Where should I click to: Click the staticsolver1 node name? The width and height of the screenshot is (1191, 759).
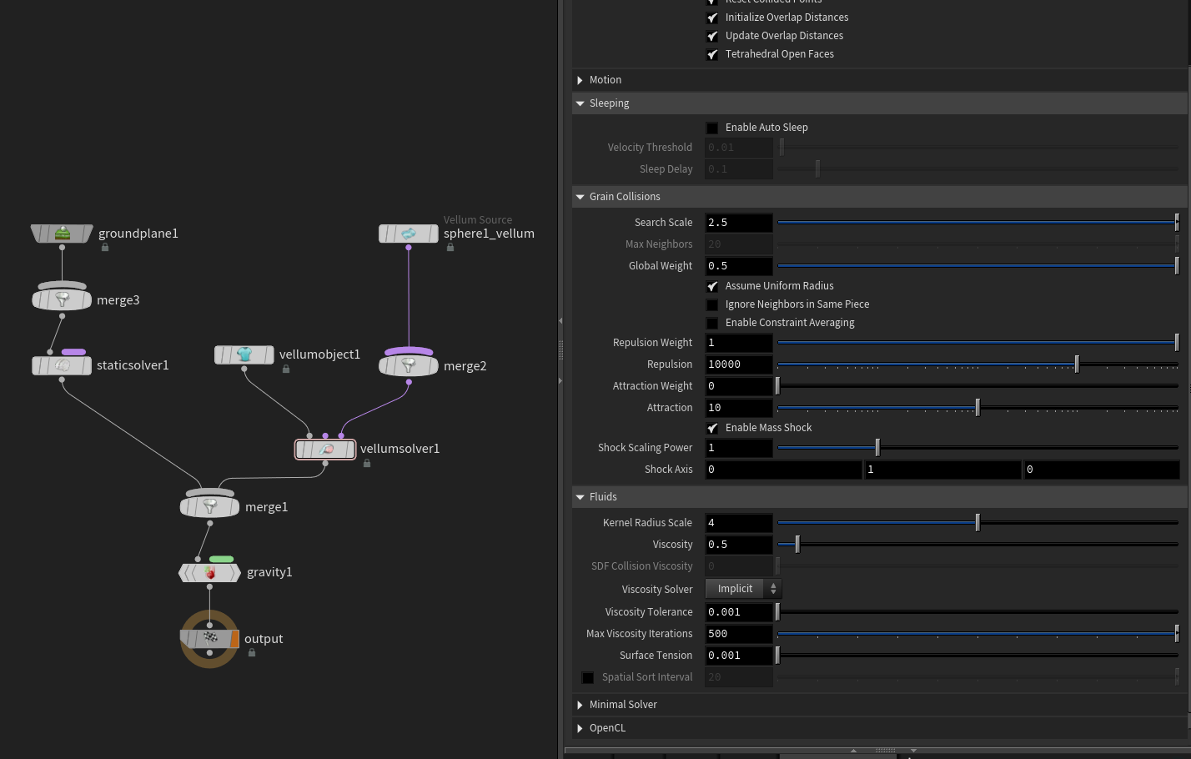(133, 365)
